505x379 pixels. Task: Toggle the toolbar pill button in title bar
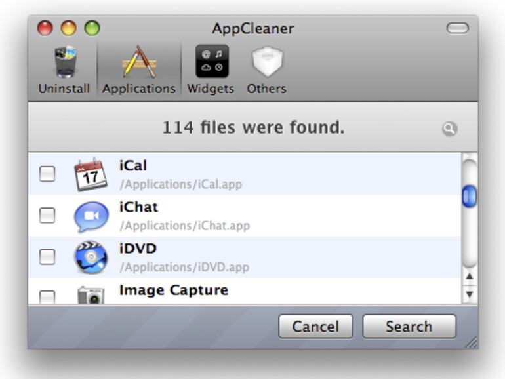(457, 28)
